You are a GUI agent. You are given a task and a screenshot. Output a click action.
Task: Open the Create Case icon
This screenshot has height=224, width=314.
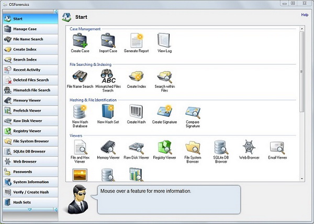tap(80, 40)
